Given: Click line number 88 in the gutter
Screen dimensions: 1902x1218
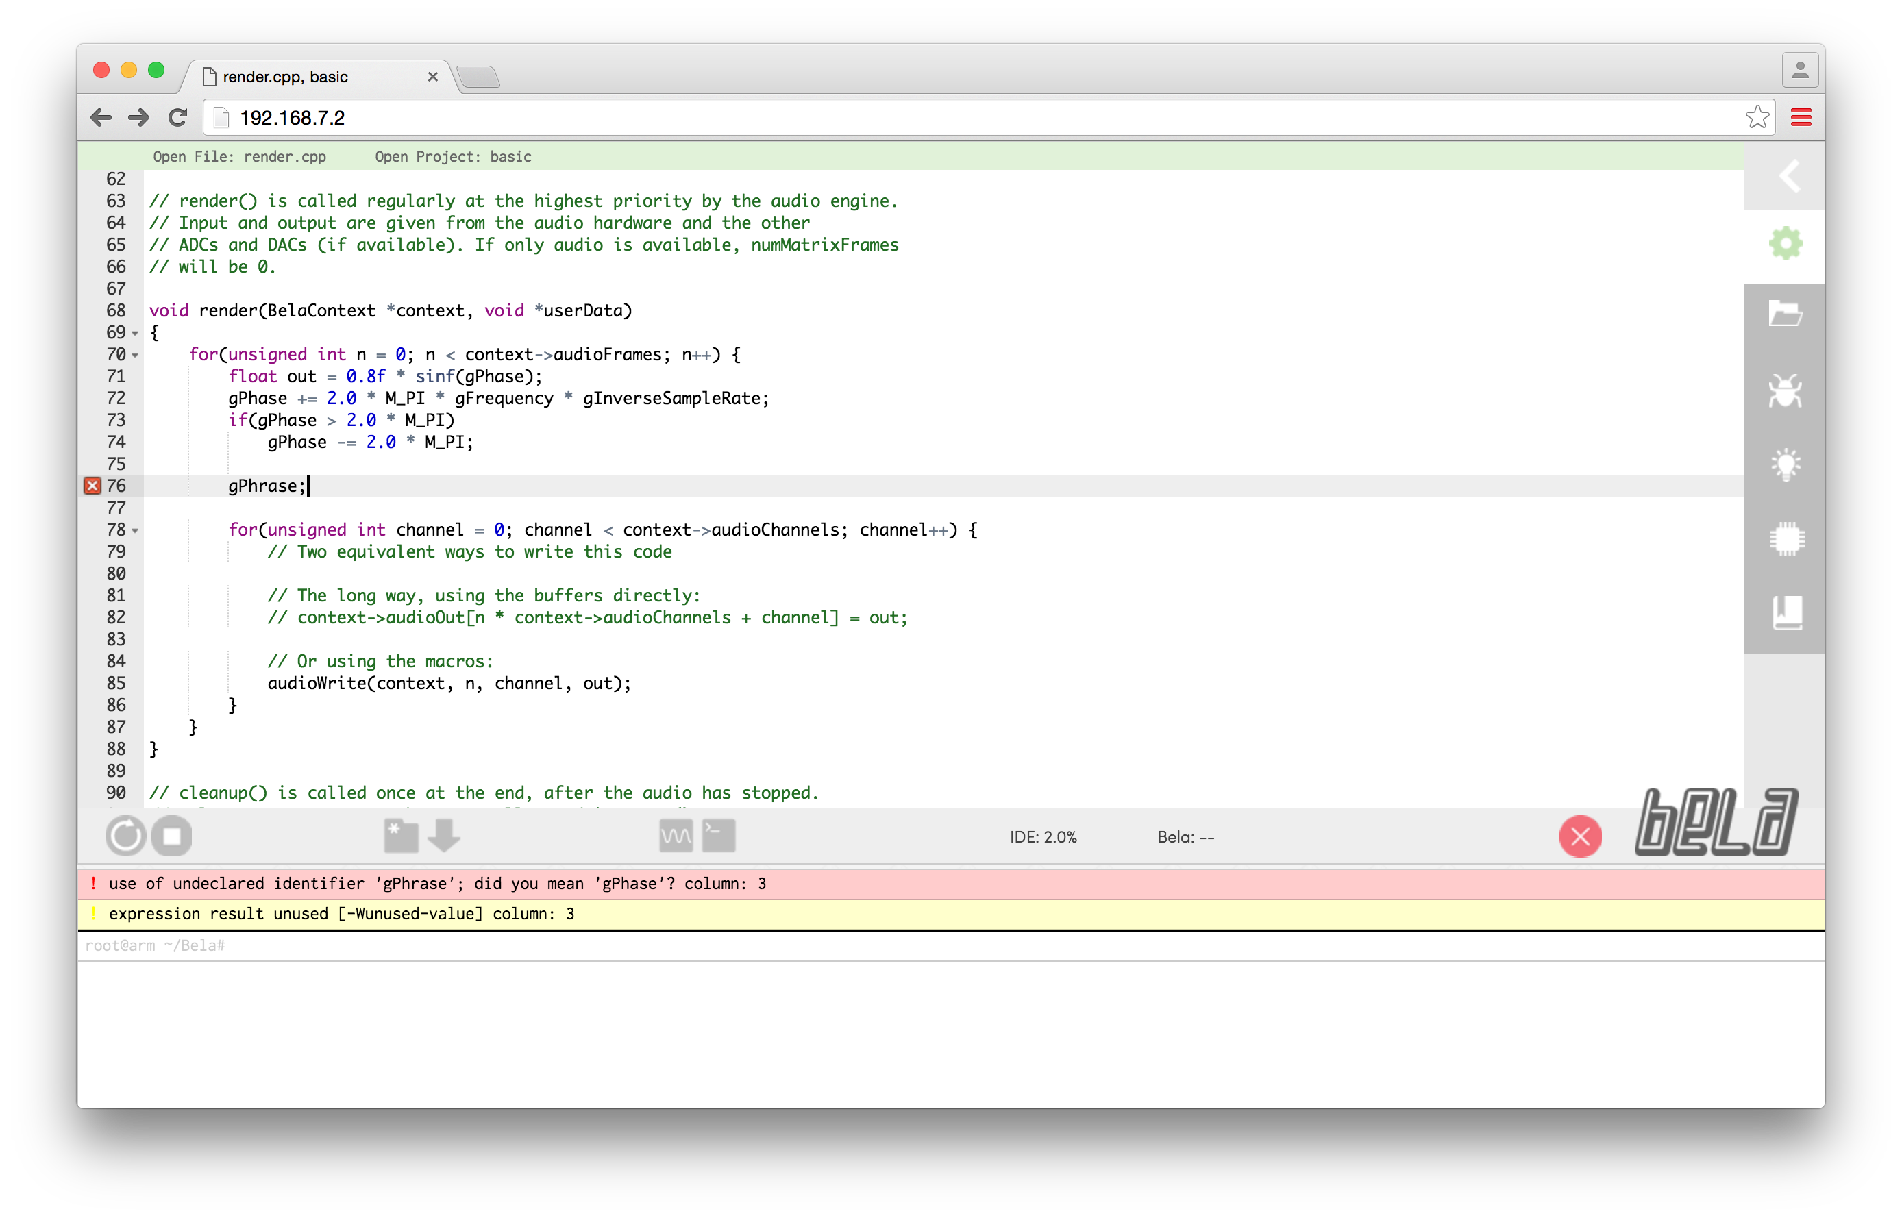Looking at the screenshot, I should click(x=116, y=749).
